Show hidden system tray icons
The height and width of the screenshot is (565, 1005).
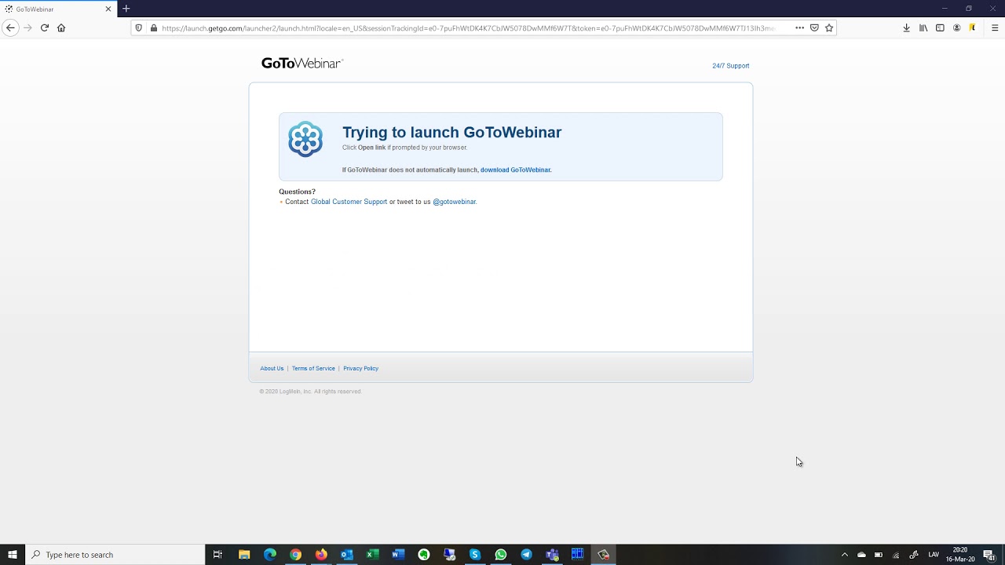click(845, 555)
